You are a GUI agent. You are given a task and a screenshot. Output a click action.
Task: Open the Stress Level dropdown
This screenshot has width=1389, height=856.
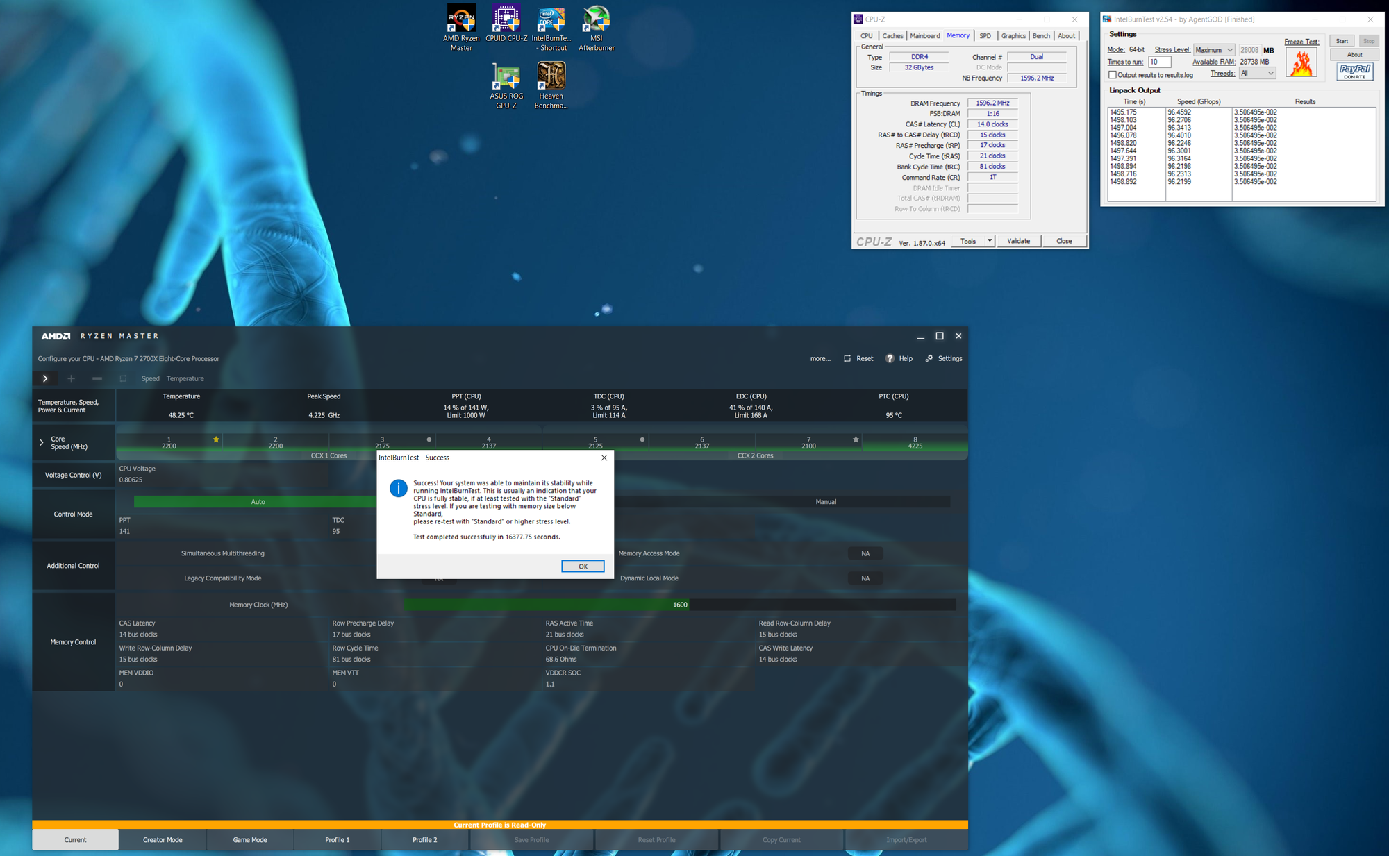tap(1214, 50)
